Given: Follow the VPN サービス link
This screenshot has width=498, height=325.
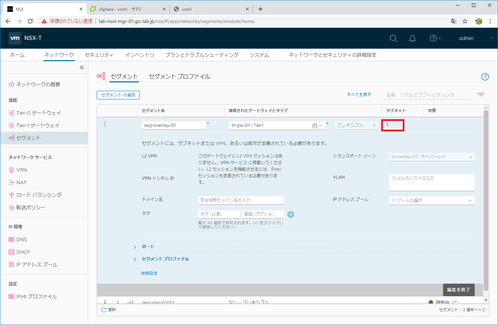Looking at the screenshot, I should (234, 163).
